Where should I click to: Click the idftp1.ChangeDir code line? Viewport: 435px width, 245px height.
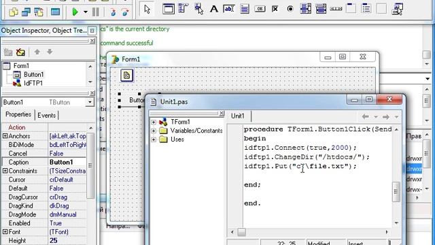click(x=307, y=157)
